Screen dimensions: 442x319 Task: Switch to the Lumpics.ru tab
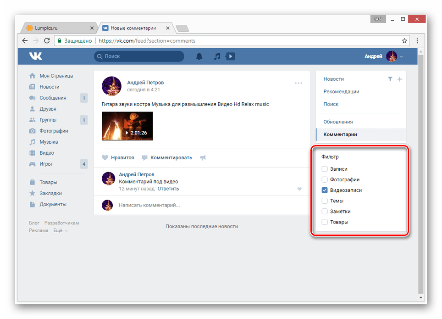click(x=60, y=28)
